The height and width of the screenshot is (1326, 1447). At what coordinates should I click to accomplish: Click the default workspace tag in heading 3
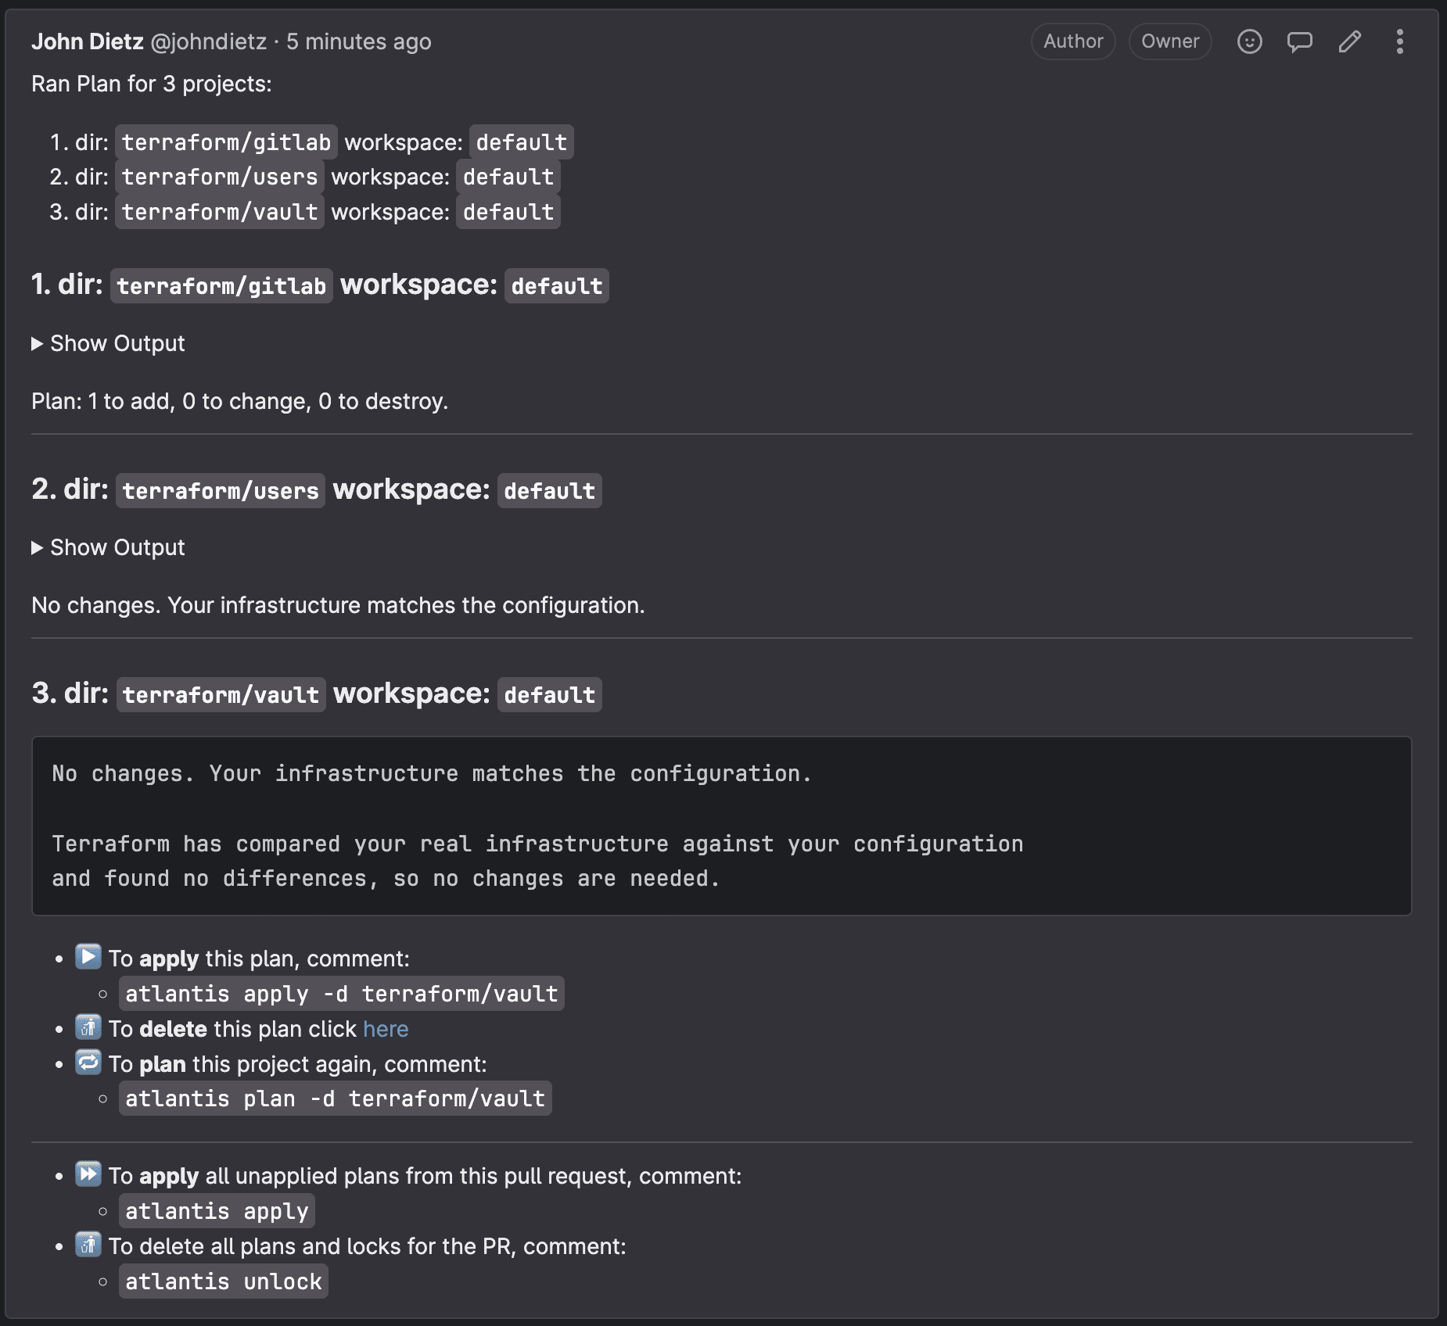[x=550, y=695]
